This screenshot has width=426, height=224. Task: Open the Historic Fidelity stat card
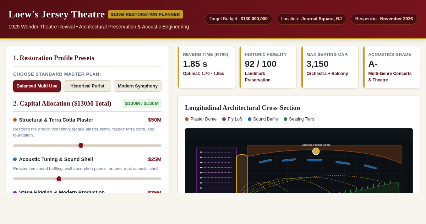point(268,67)
